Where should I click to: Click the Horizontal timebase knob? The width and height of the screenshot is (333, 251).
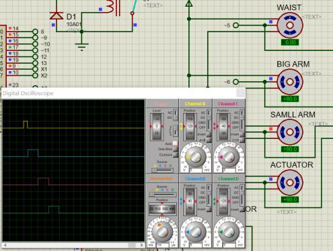(x=162, y=232)
